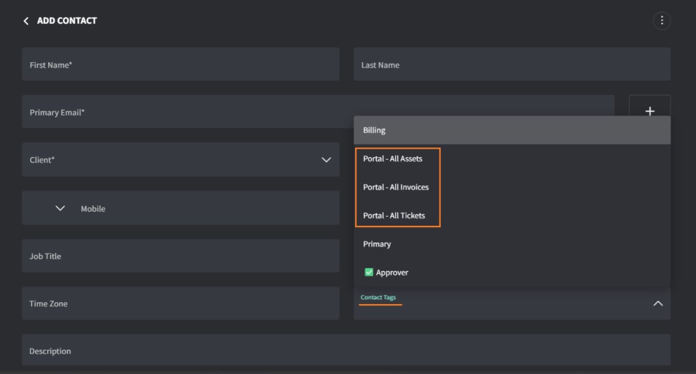The height and width of the screenshot is (374, 696).
Task: Open the Time Zone field
Action: 181,303
